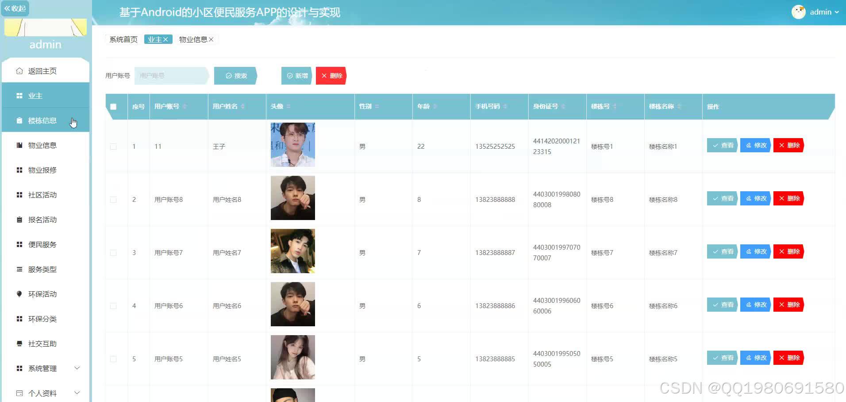Check the checkbox for row 用户账号8

coord(113,200)
